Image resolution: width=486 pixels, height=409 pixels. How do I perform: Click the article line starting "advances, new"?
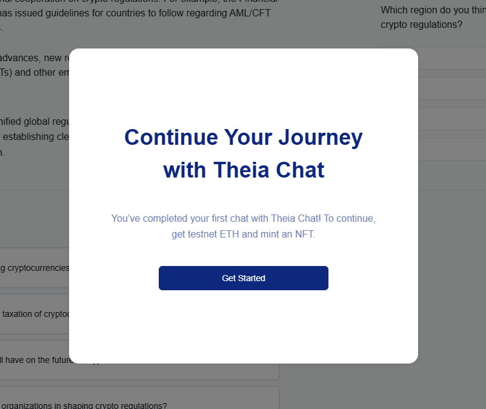tap(34, 58)
